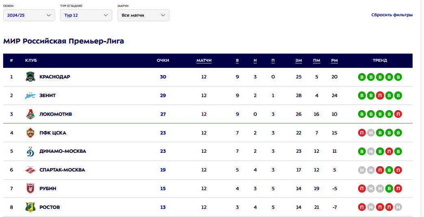The height and width of the screenshot is (217, 424).
Task: Expand the Тур 12 stage dropdown
Action: click(x=86, y=15)
